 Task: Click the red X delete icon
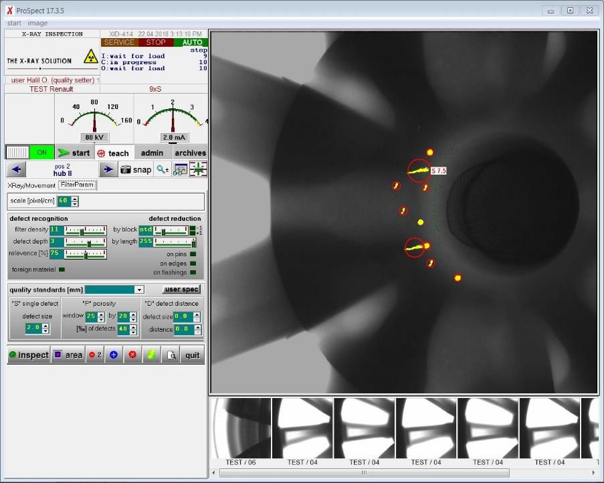point(132,355)
